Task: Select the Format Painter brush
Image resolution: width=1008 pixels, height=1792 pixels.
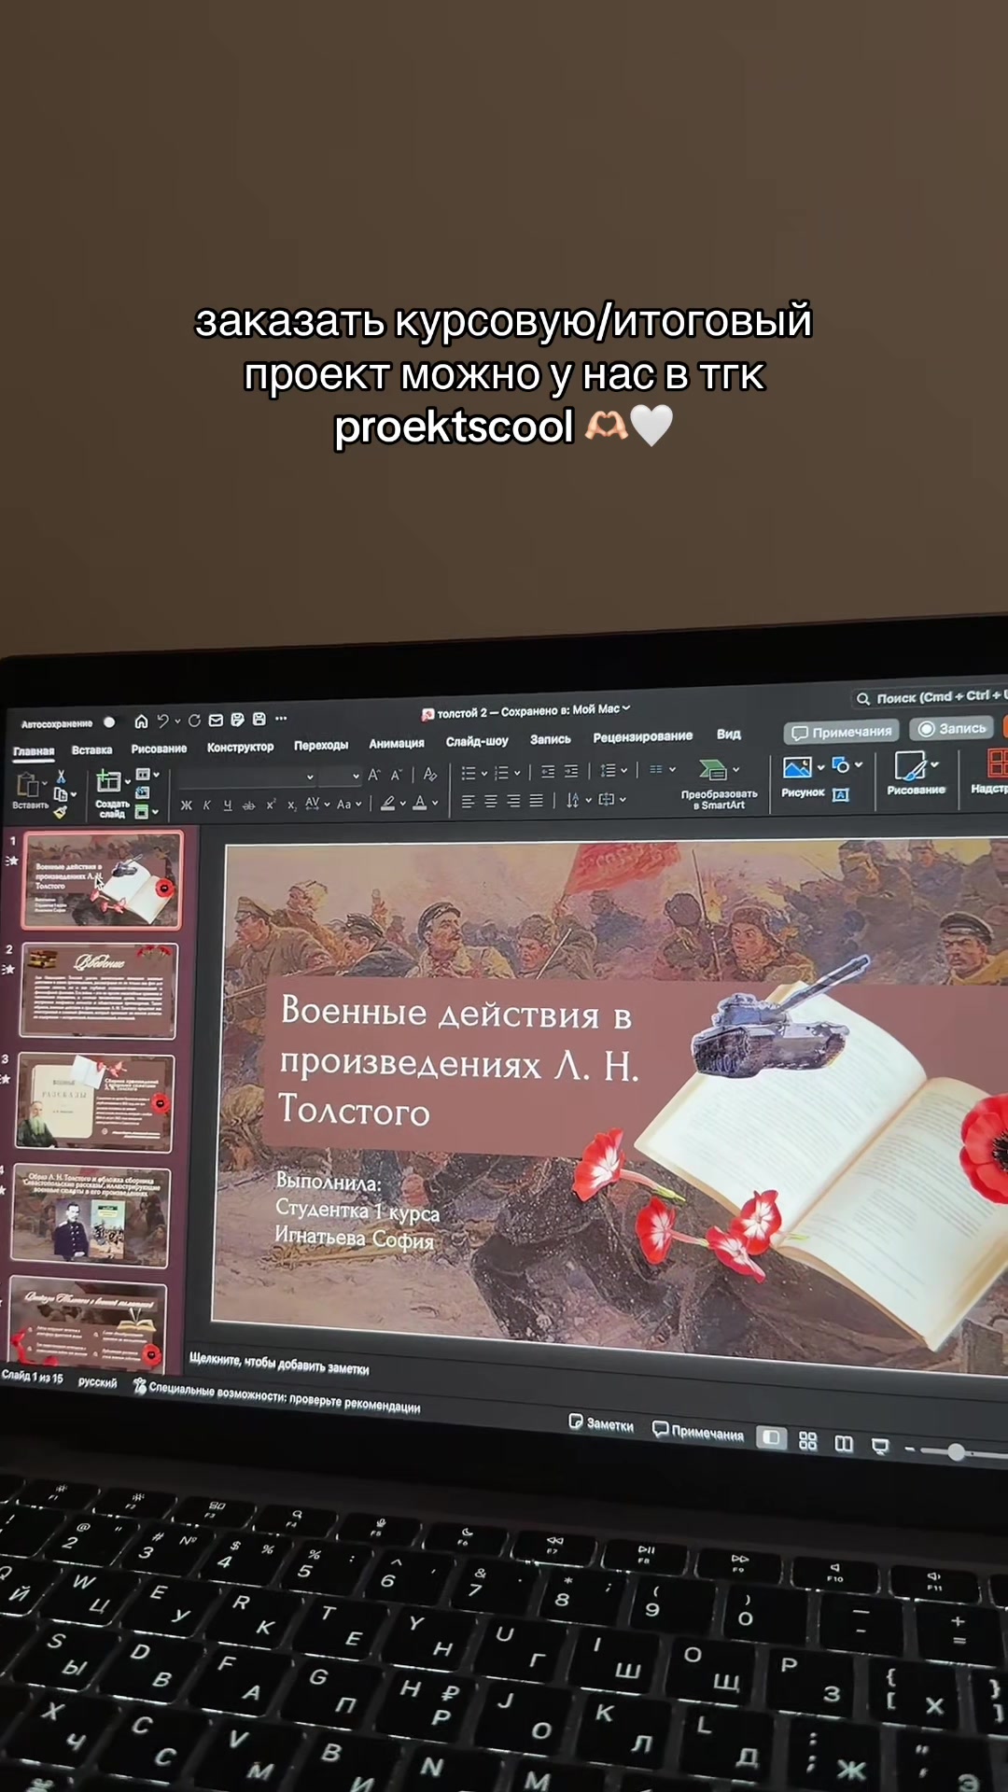Action: click(x=61, y=812)
